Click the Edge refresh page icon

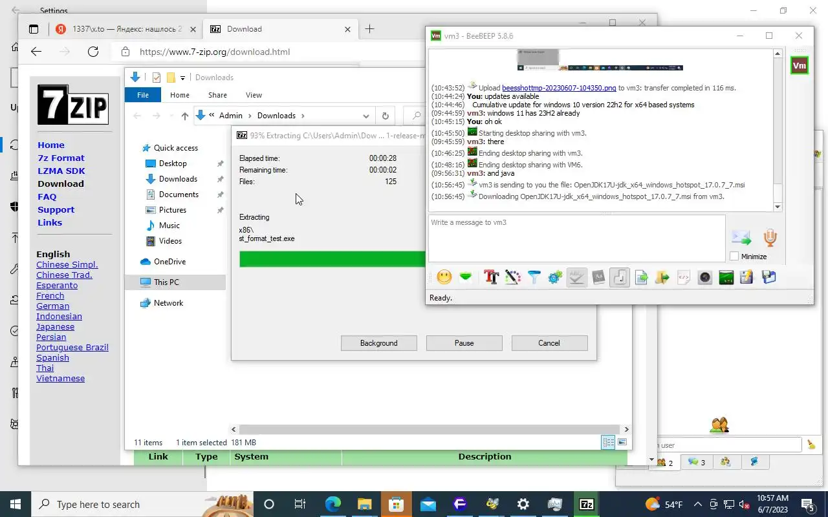click(93, 52)
